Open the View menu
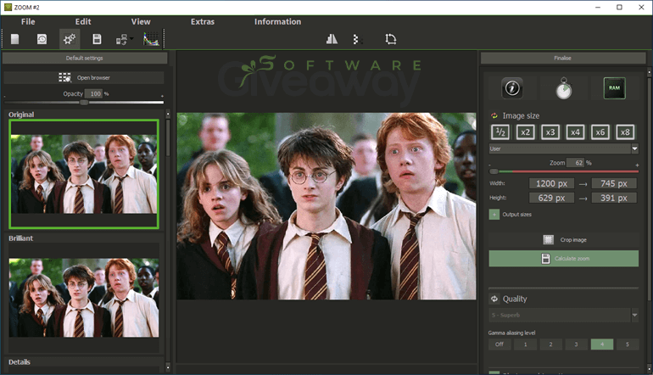The image size is (653, 375). point(141,22)
